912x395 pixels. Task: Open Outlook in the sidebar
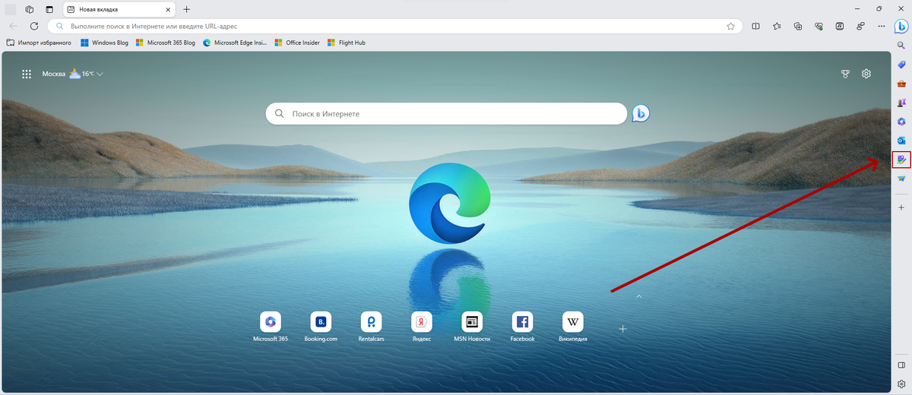point(901,141)
